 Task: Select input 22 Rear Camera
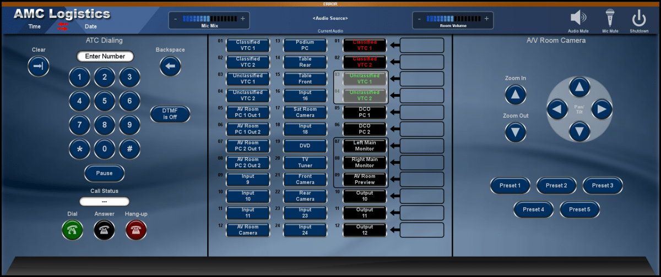tap(305, 196)
